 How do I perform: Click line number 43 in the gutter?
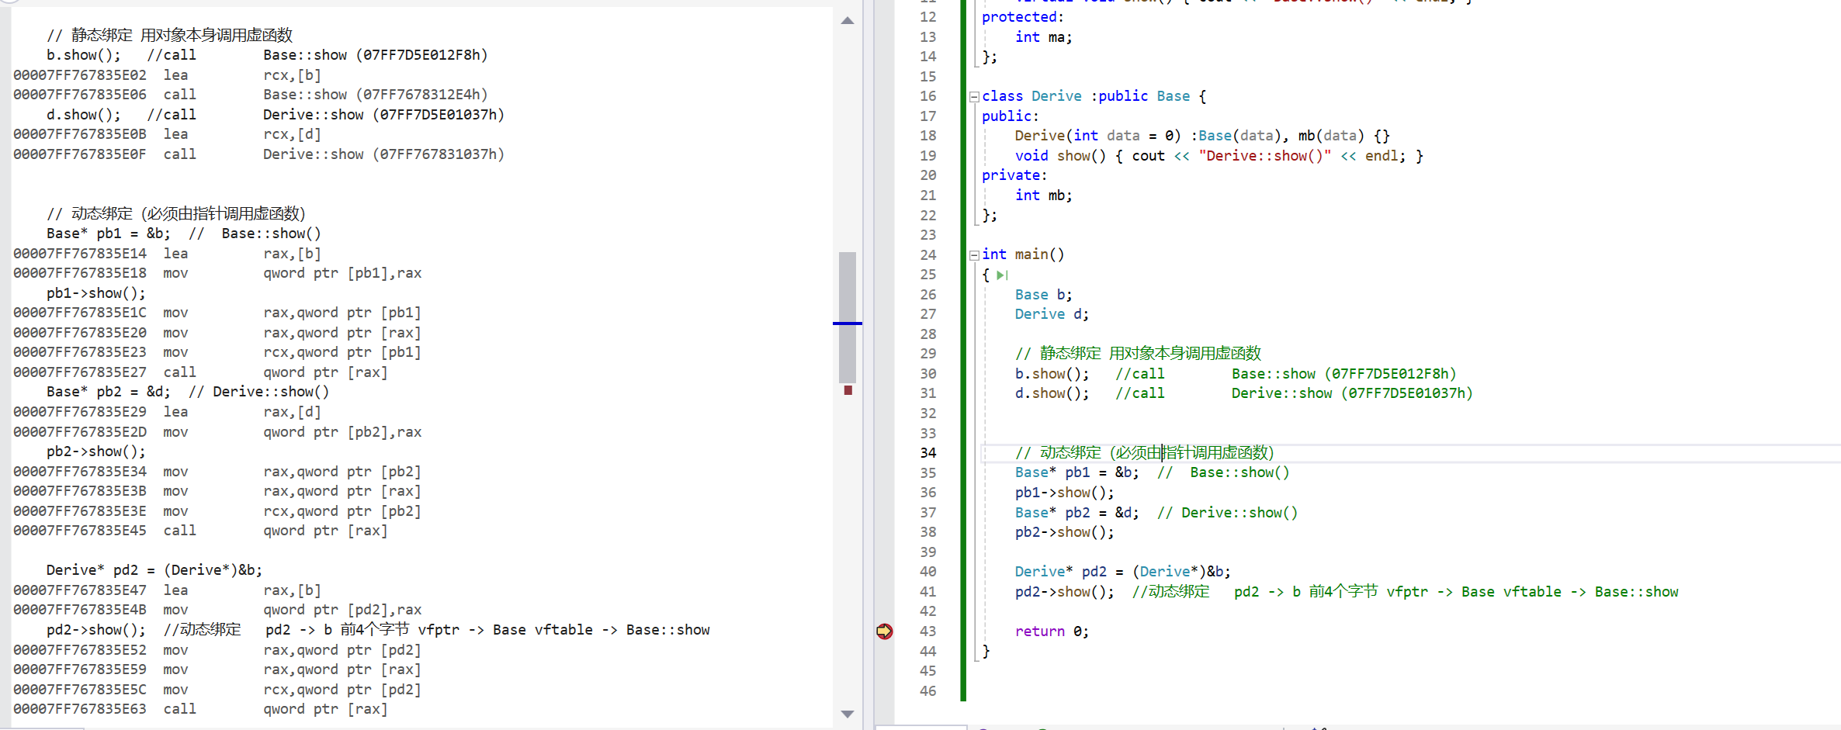click(928, 631)
